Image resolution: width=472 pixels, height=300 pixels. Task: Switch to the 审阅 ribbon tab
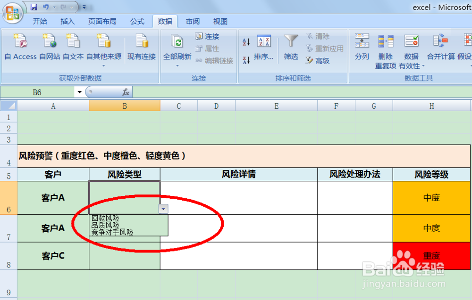(x=192, y=21)
